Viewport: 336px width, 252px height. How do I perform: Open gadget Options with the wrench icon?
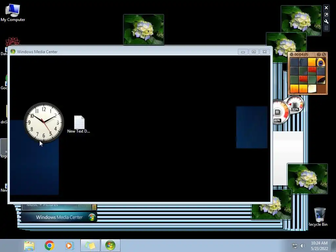[326, 21]
